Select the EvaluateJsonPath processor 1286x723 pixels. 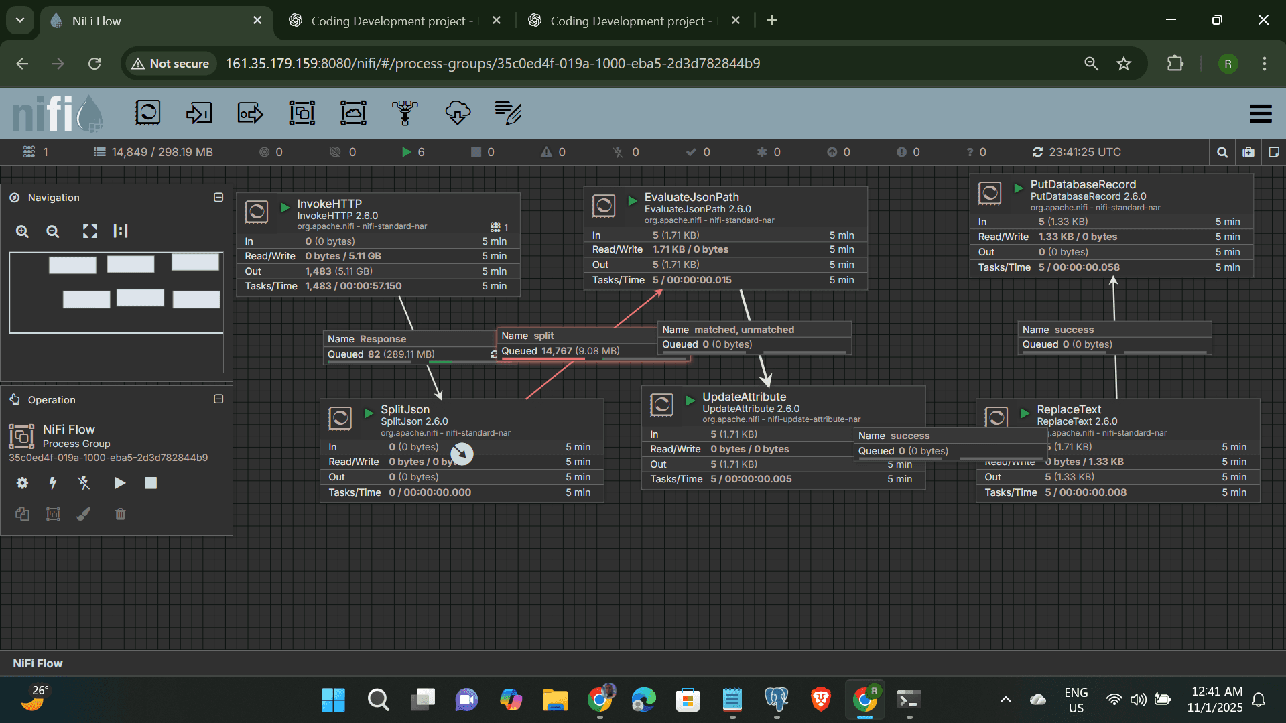(x=726, y=238)
